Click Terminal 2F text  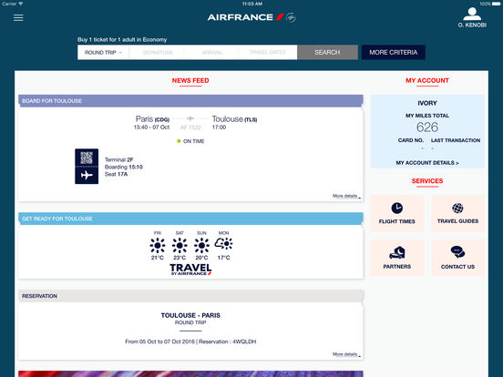(118, 159)
